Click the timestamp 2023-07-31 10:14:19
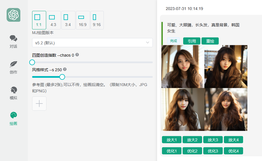 click(x=184, y=9)
